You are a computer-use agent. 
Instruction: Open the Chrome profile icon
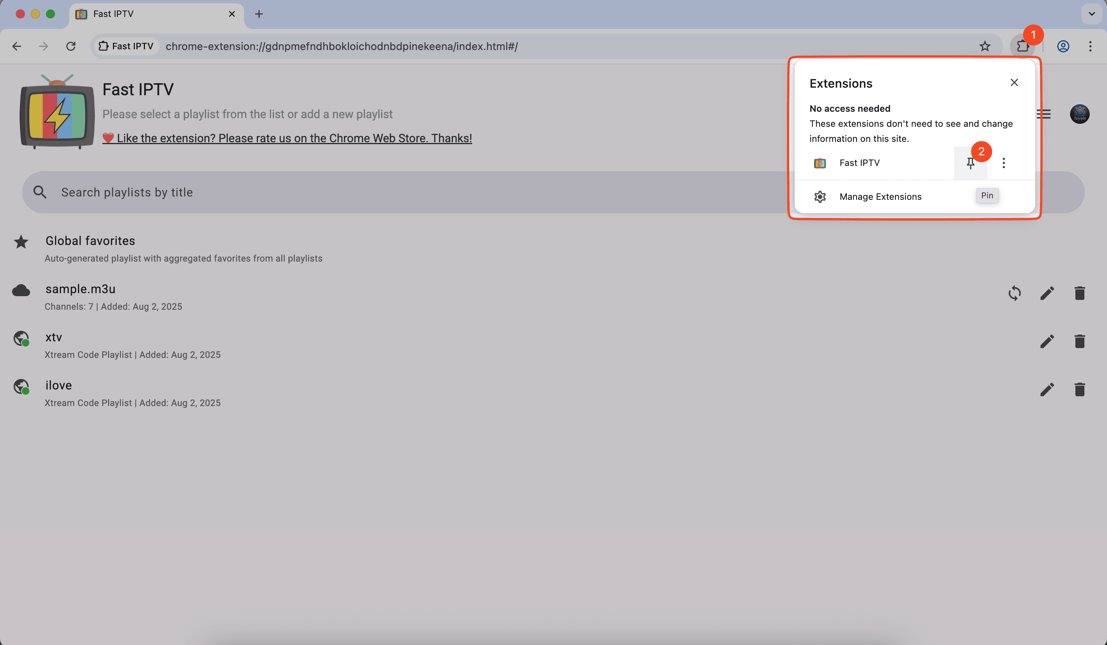1063,46
